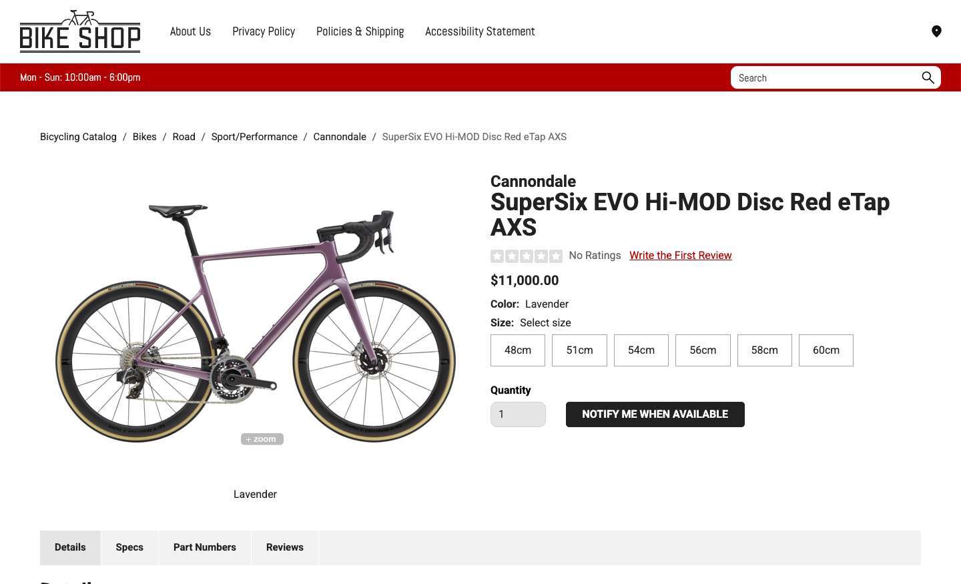Select the 56cm frame size

pos(703,350)
